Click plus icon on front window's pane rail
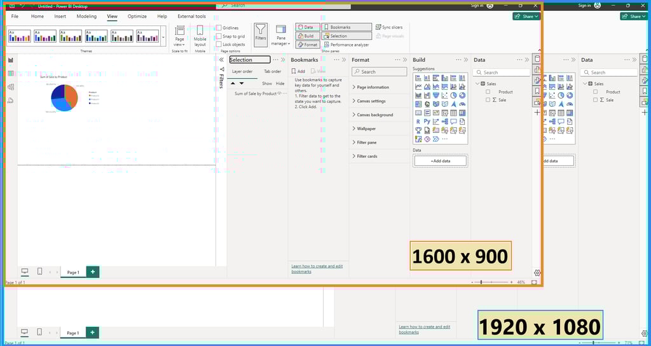The width and height of the screenshot is (651, 346). [x=537, y=113]
